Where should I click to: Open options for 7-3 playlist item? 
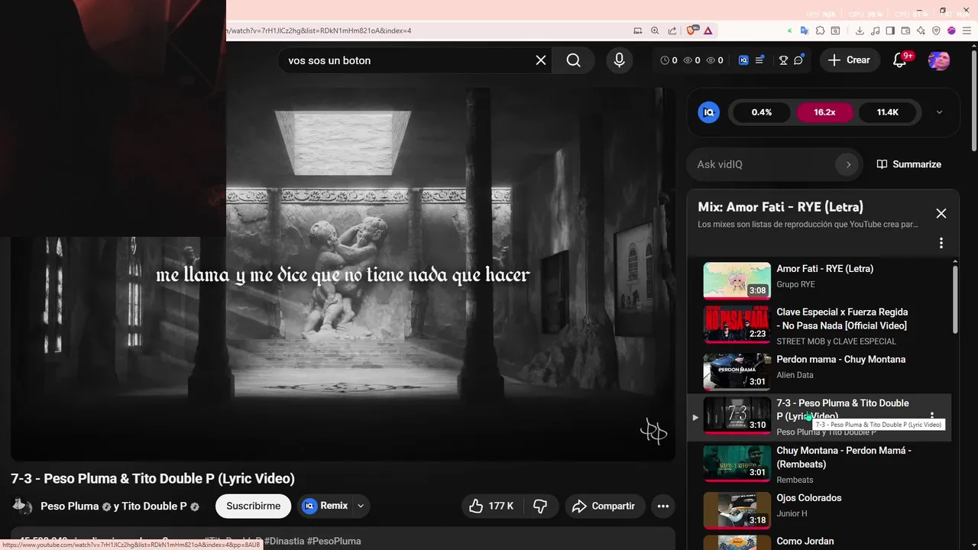[x=932, y=418]
